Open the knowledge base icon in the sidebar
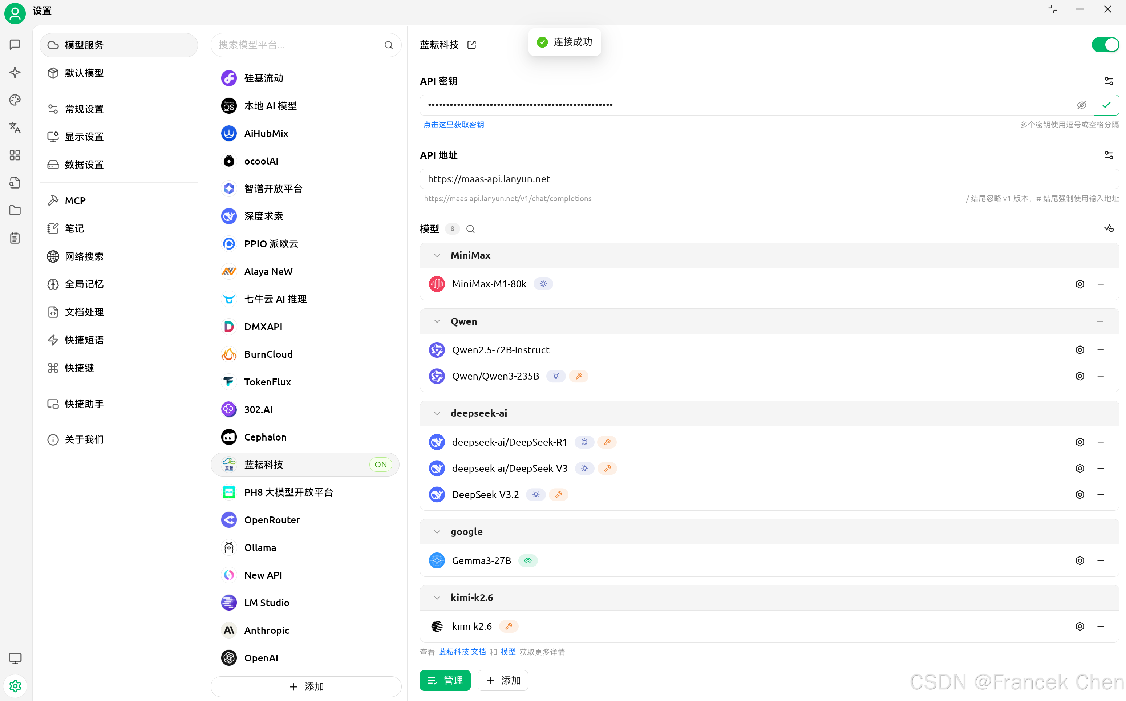Viewport: 1126px width, 701px height. point(15,183)
